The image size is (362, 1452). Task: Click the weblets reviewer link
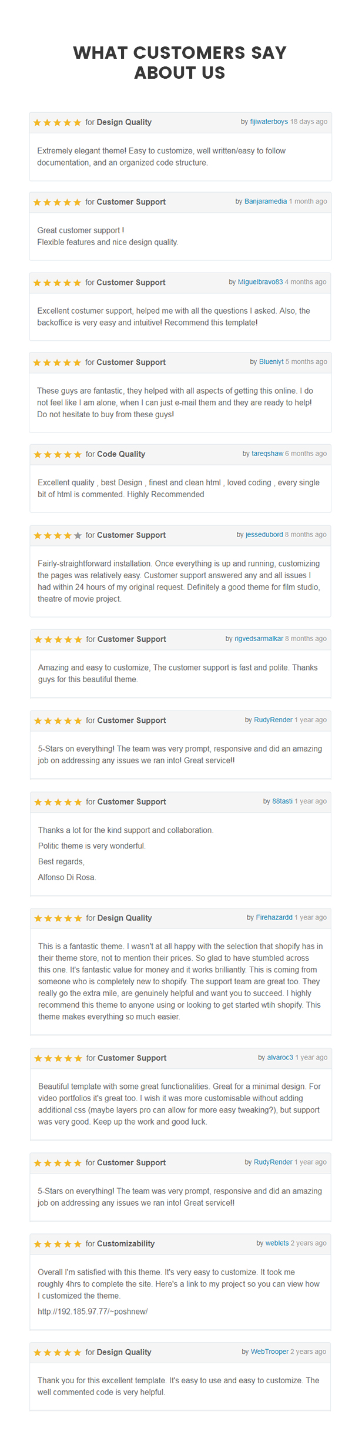tap(277, 1243)
